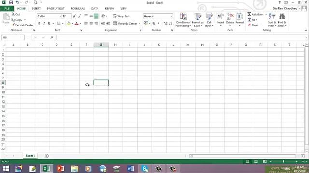
Task: Insert cells using the Insert icon
Action: tap(220, 16)
